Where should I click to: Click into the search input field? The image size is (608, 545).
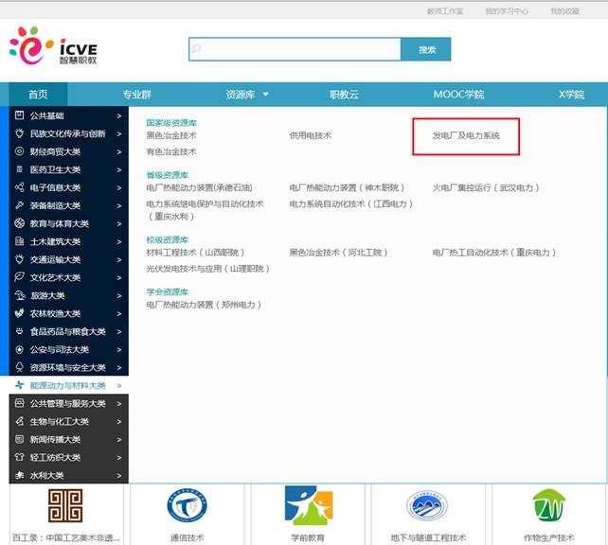click(x=295, y=49)
